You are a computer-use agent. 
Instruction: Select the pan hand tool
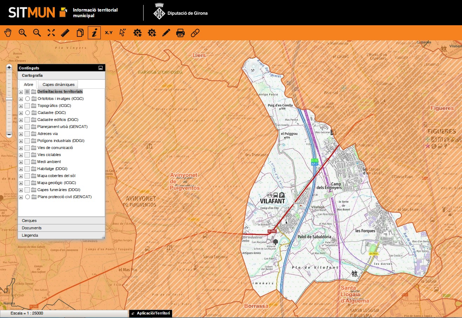(x=8, y=33)
